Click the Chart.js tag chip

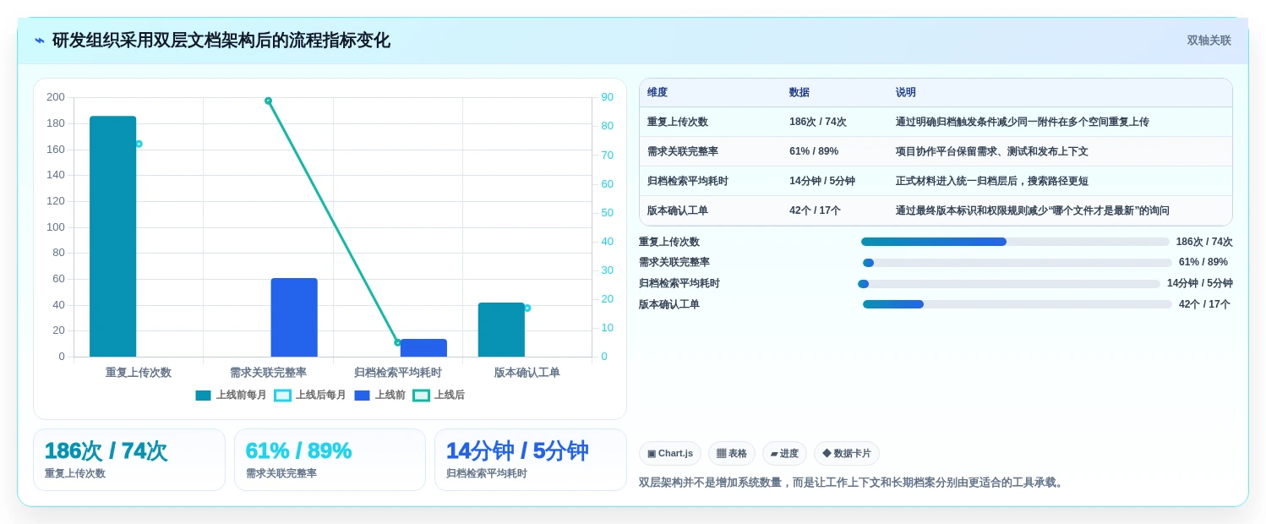tap(670, 454)
